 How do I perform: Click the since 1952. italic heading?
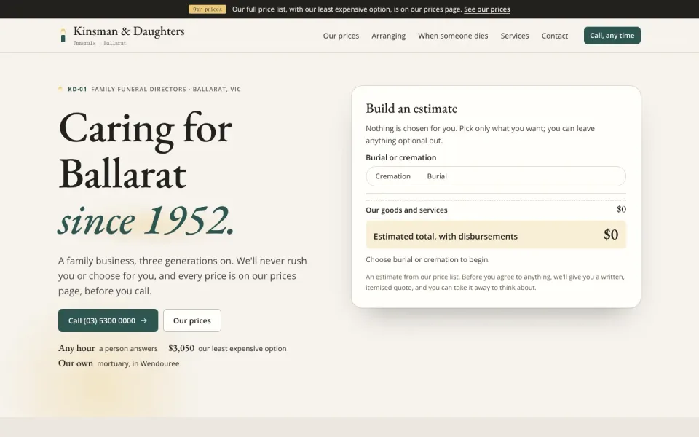click(x=146, y=220)
